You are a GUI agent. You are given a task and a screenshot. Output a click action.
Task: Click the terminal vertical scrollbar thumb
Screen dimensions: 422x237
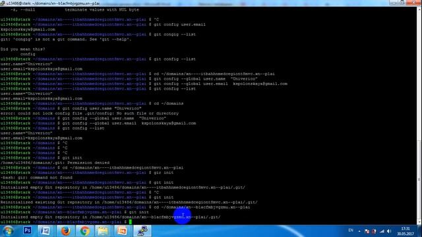coord(419,180)
